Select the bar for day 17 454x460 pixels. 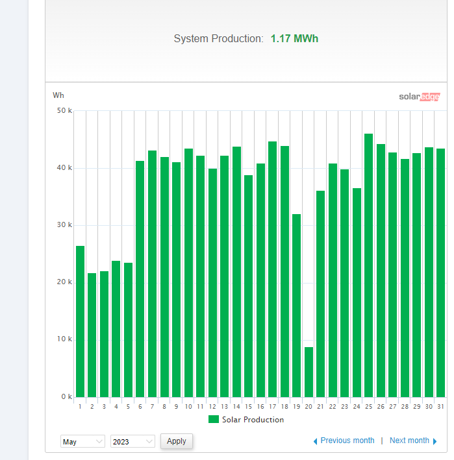tap(273, 269)
